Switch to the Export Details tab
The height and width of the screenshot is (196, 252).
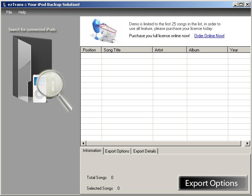pyautogui.click(x=145, y=151)
